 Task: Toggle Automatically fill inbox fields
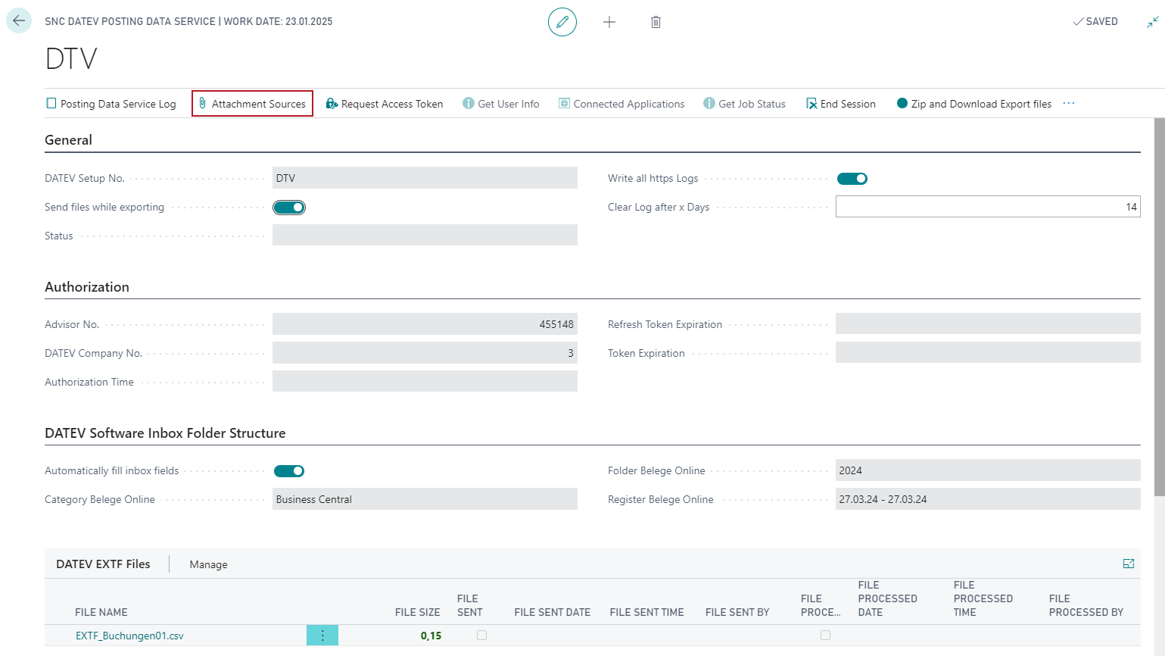(289, 471)
